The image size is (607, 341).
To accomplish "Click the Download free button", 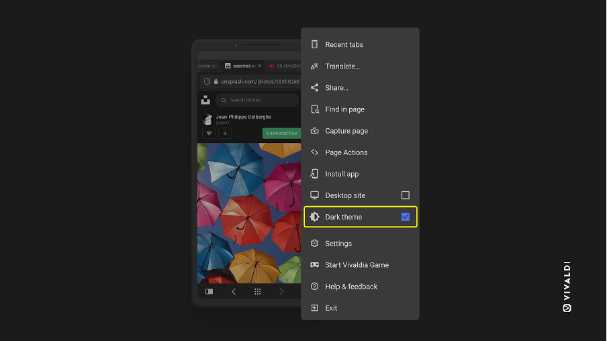I will pyautogui.click(x=281, y=133).
